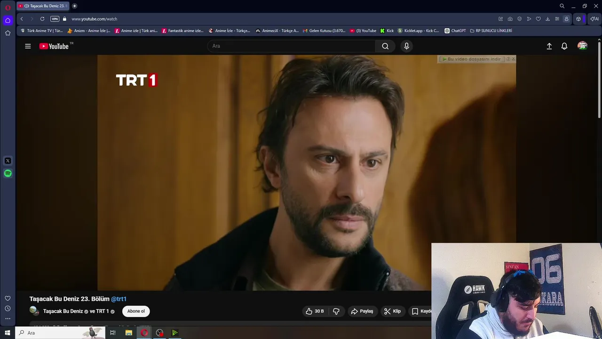Open the Türk Anime TV bookmark
The height and width of the screenshot is (339, 602).
click(x=42, y=31)
